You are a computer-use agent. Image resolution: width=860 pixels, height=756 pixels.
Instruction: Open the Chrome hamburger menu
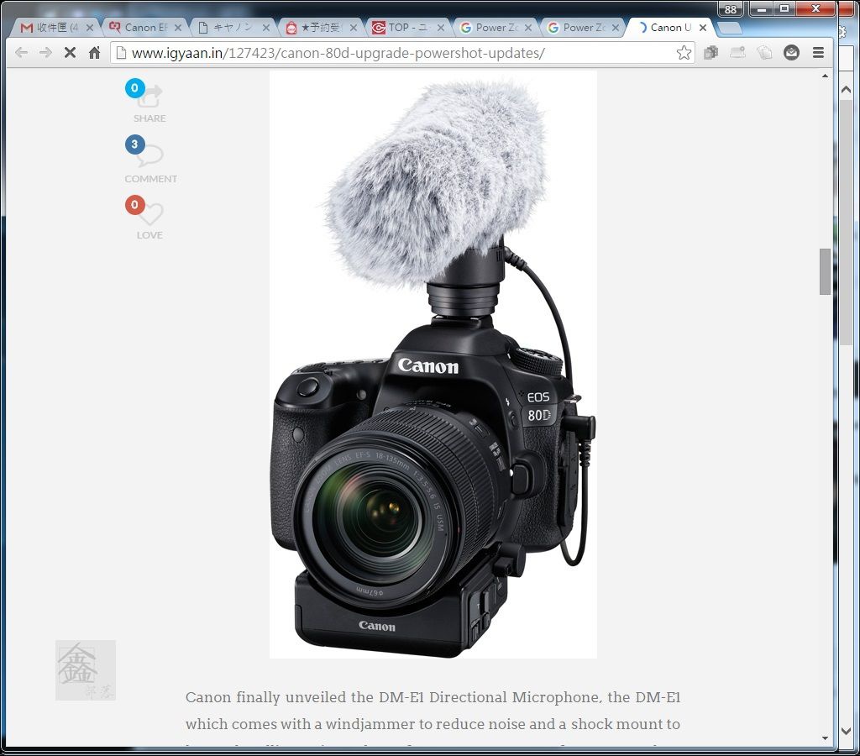pyautogui.click(x=818, y=53)
